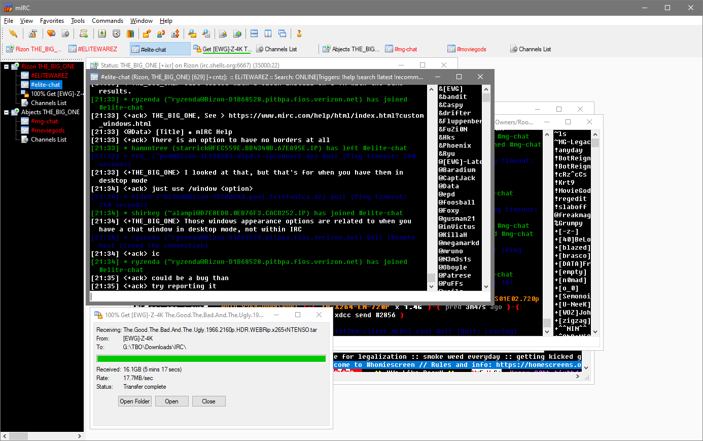Select #moviegods in the treebar
The width and height of the screenshot is (703, 441).
point(48,130)
